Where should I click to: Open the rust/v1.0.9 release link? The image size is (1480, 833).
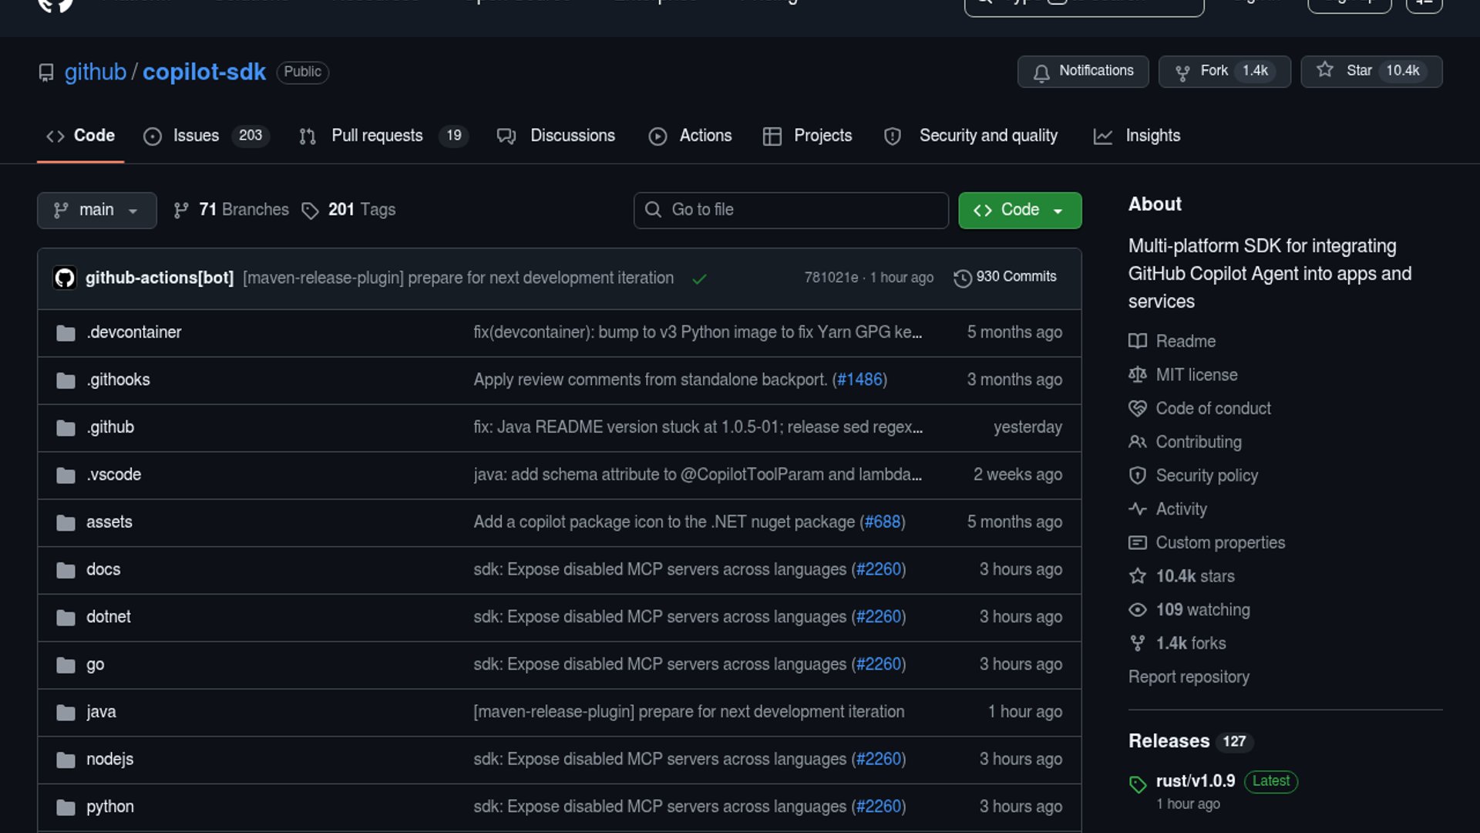click(1196, 781)
